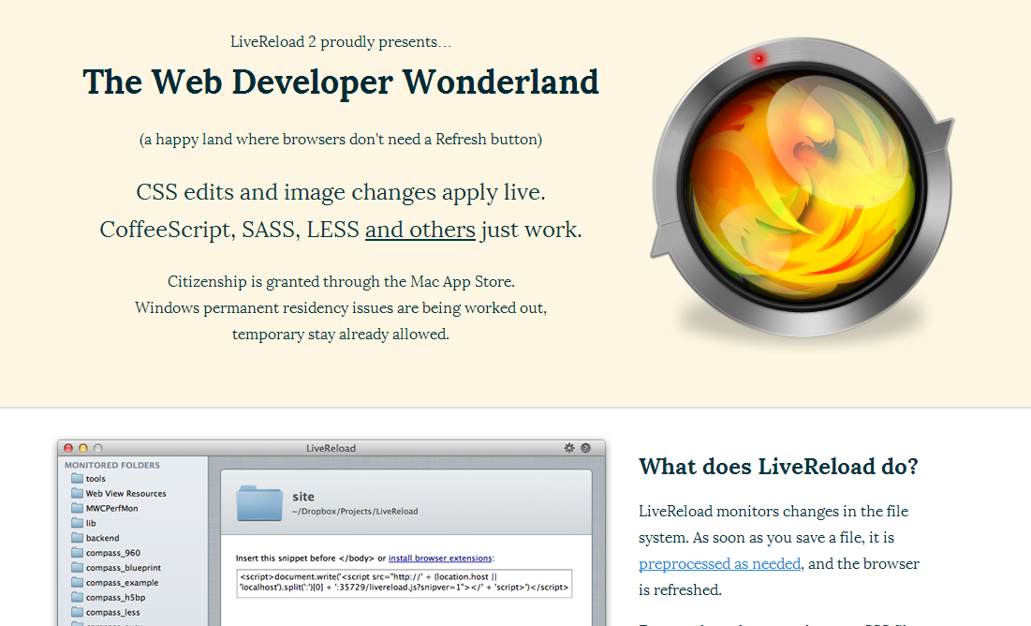Click the large blue site folder icon
This screenshot has height=626, width=1031.
(x=259, y=503)
